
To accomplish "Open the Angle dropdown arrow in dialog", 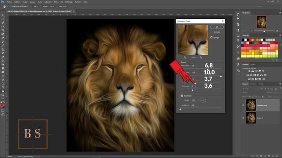I will coord(199,100).
